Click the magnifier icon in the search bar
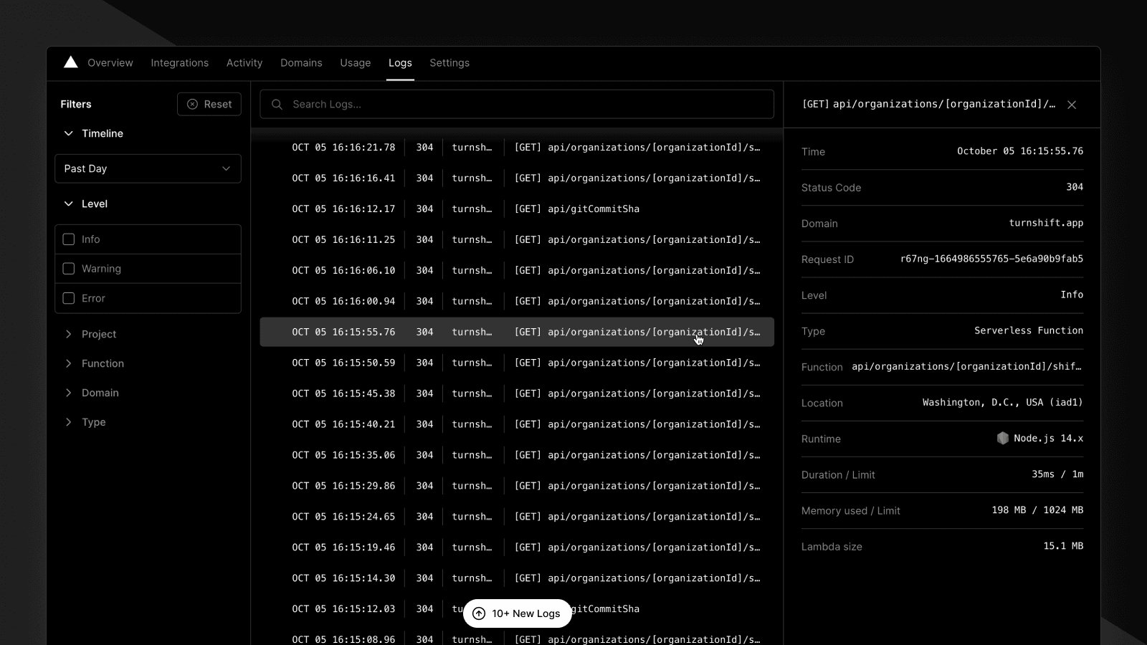 (277, 104)
